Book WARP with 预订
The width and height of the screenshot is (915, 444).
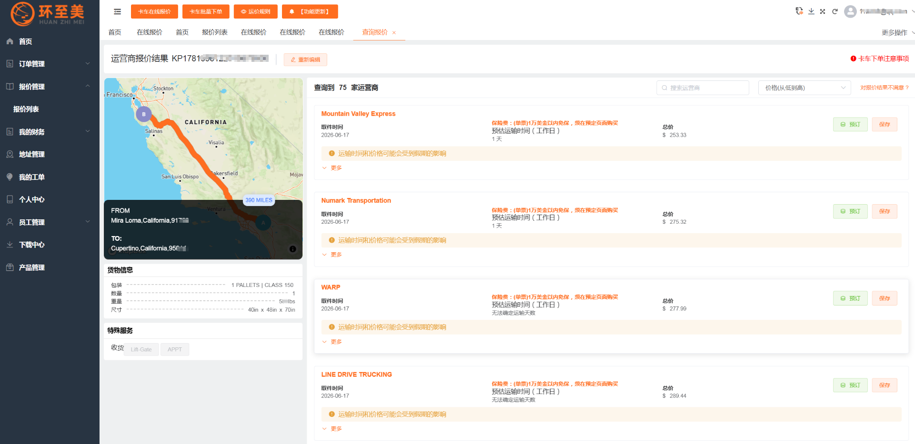click(x=850, y=298)
